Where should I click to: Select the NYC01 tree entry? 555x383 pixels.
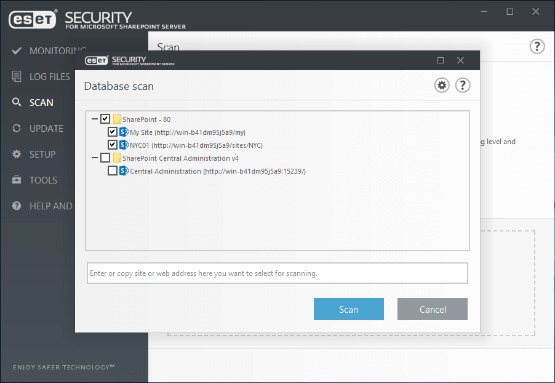coord(196,145)
